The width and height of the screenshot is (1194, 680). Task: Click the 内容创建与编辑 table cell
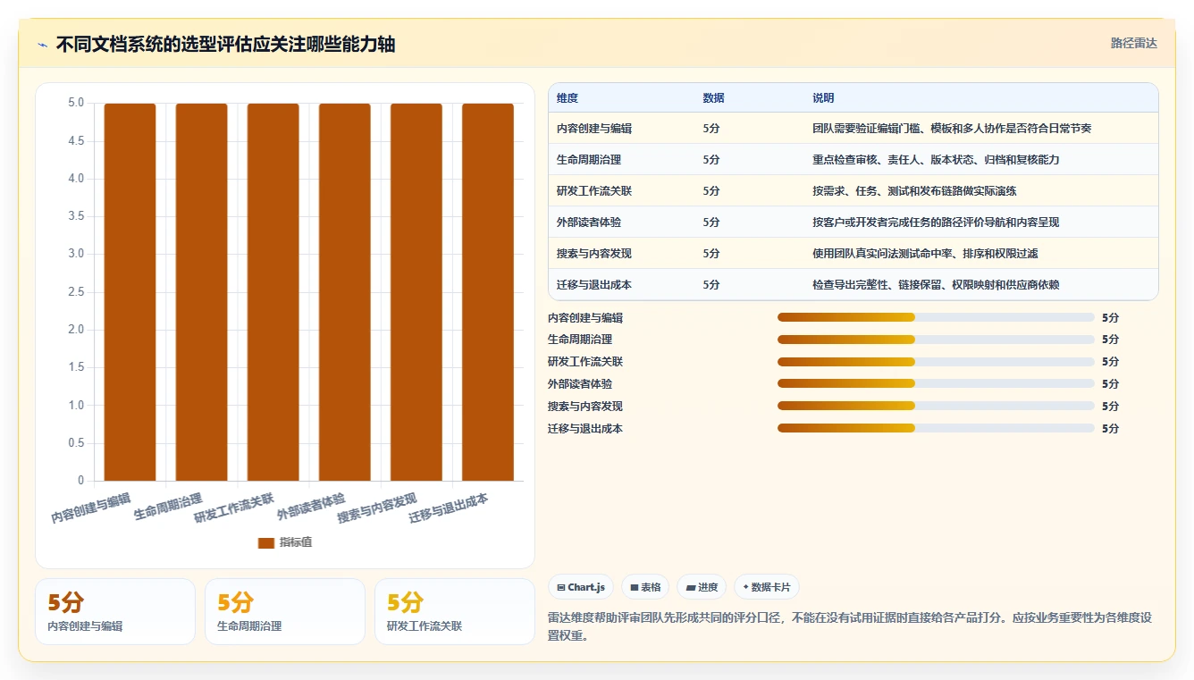point(594,129)
